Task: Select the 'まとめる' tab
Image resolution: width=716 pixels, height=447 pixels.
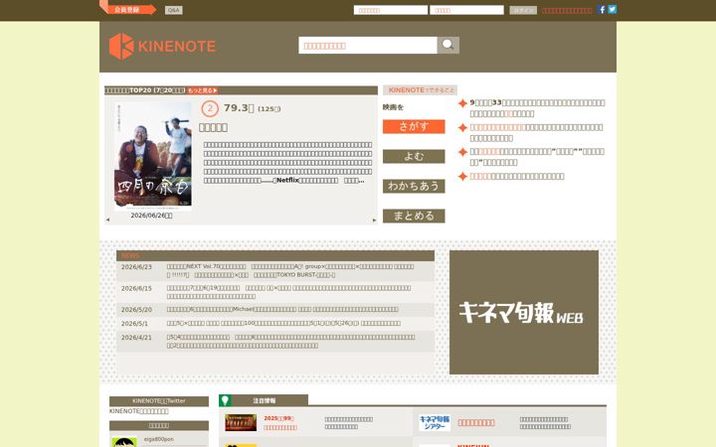Action: (x=414, y=216)
